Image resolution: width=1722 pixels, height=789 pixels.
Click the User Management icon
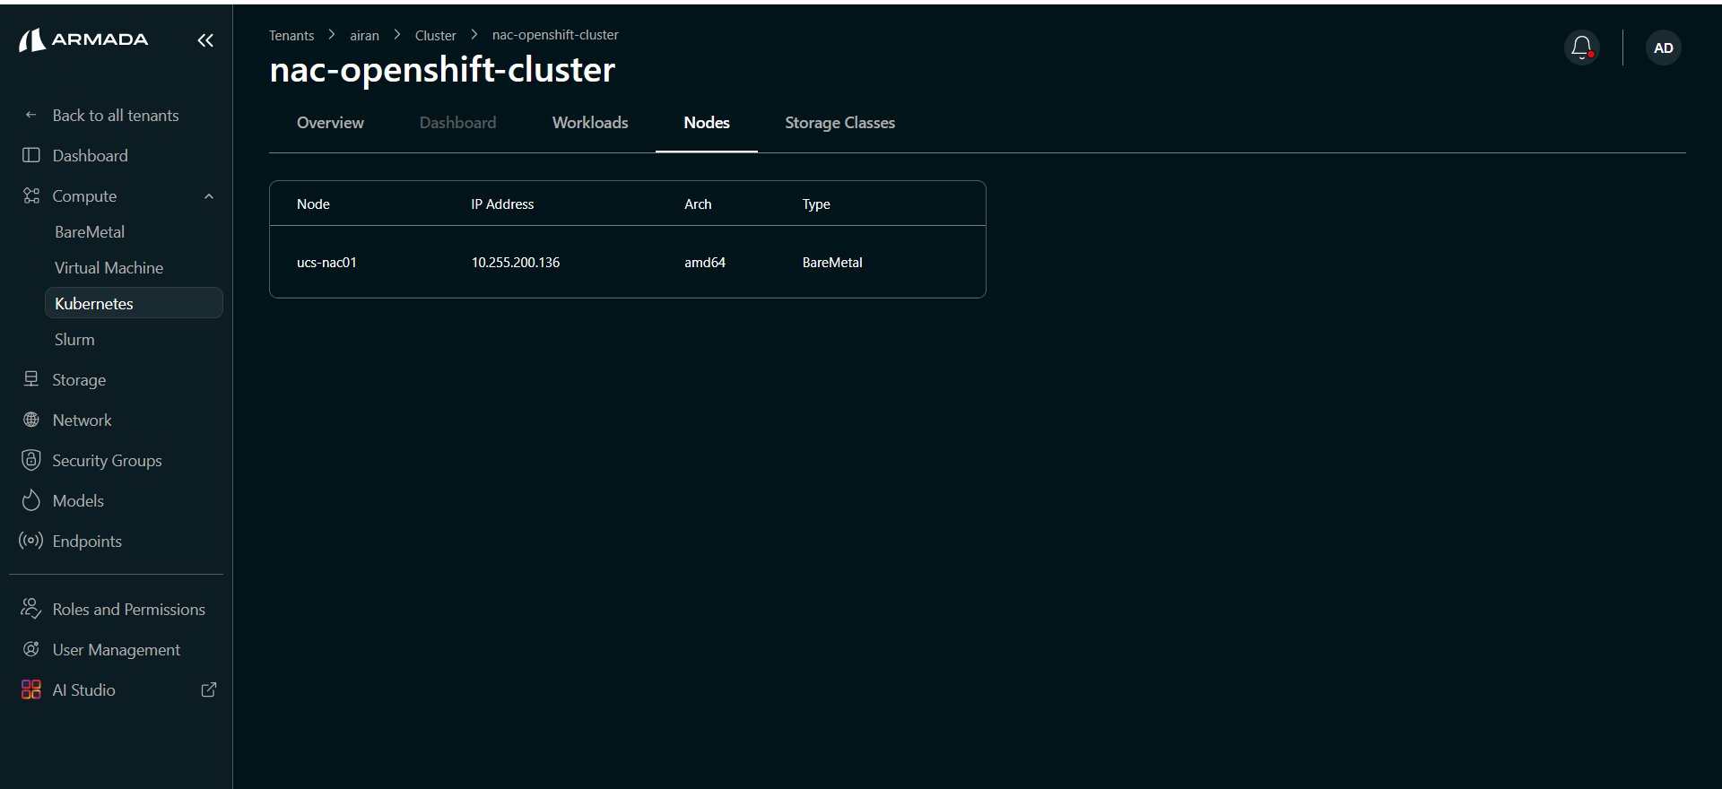pos(31,649)
